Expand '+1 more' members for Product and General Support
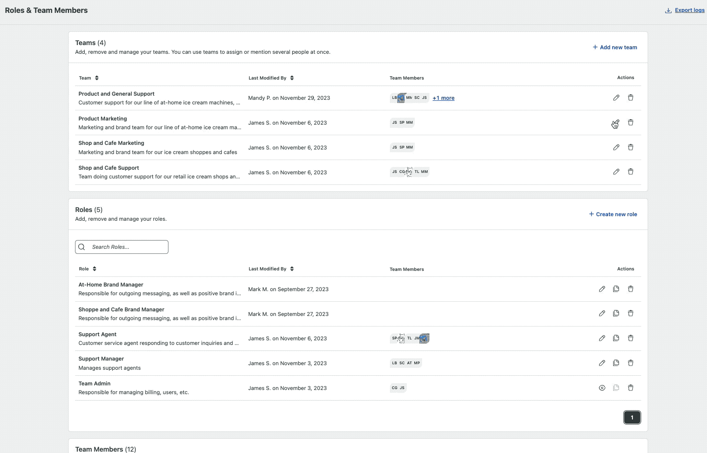The height and width of the screenshot is (453, 707). tap(443, 98)
